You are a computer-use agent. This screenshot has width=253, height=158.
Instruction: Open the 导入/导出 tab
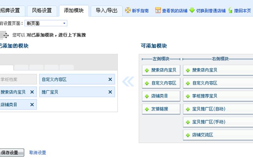[x=107, y=11]
